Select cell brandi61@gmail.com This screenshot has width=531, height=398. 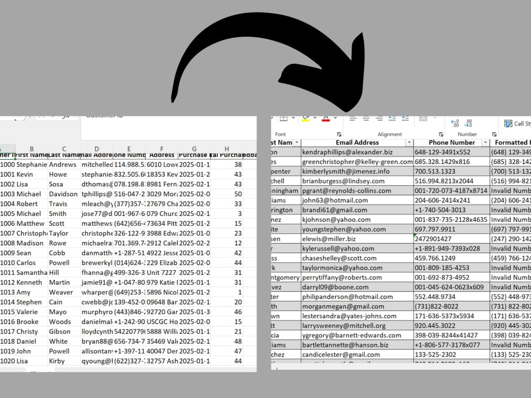[357, 210]
